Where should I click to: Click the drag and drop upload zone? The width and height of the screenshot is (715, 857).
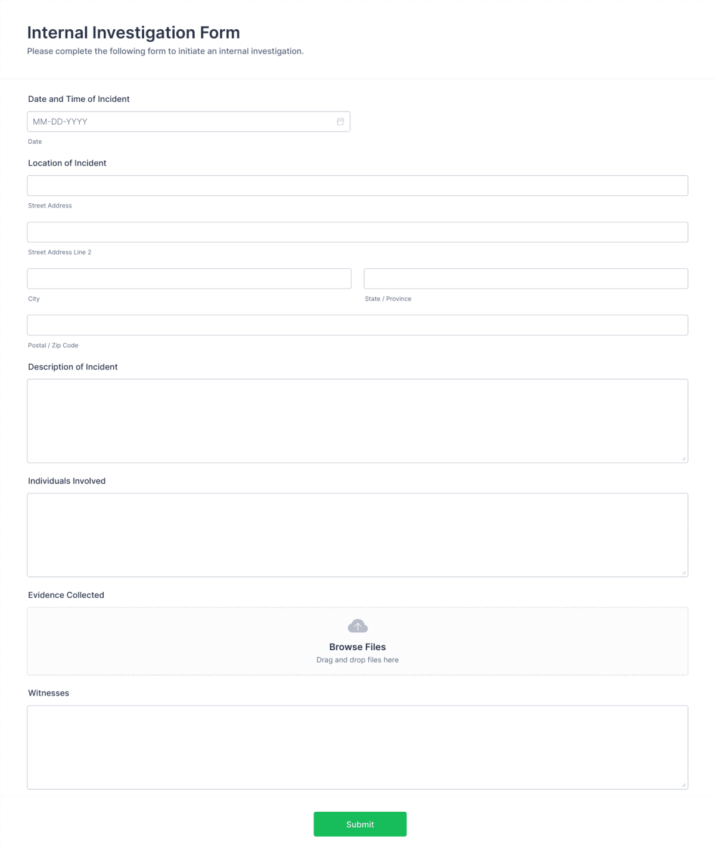[357, 641]
